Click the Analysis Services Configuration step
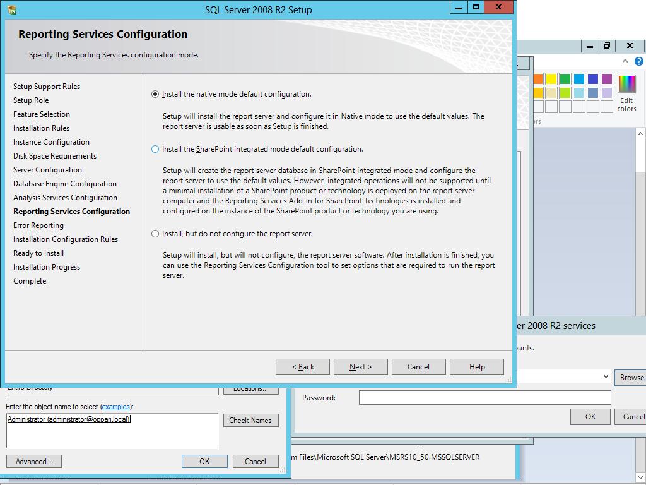Image resolution: width=646 pixels, height=485 pixels. pos(65,198)
